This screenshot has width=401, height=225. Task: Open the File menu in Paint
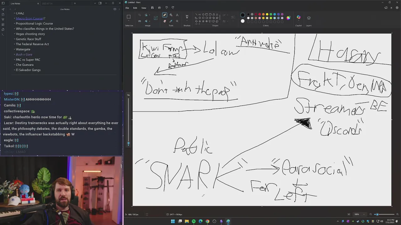point(127,8)
